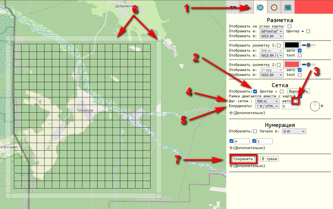Click the circular grid rotation dial
Viewport: 333px width, 209px height.
click(x=315, y=106)
